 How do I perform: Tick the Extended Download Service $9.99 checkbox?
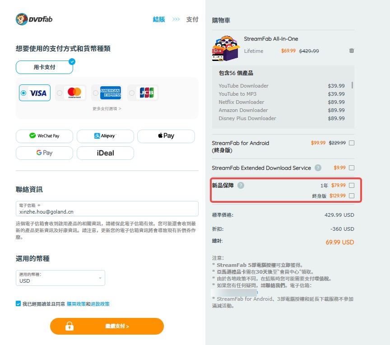tap(352, 168)
